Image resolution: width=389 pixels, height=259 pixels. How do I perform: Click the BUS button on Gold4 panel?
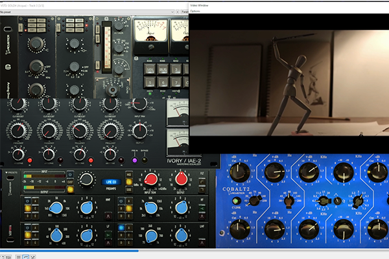pos(163,69)
